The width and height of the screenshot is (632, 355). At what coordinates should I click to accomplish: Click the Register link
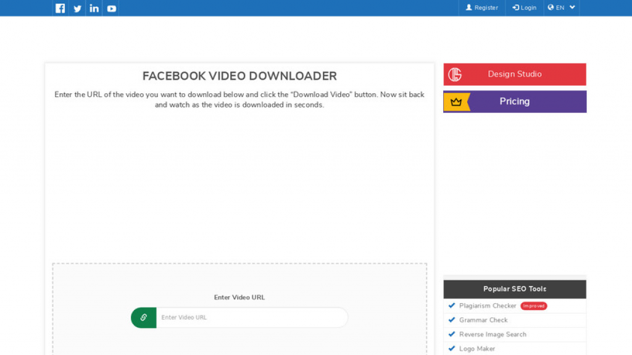click(x=481, y=7)
